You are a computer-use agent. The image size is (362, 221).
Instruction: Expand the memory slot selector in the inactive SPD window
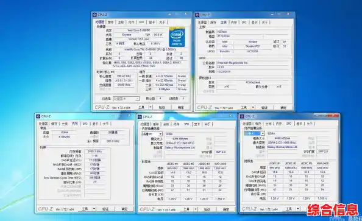(x=160, y=134)
